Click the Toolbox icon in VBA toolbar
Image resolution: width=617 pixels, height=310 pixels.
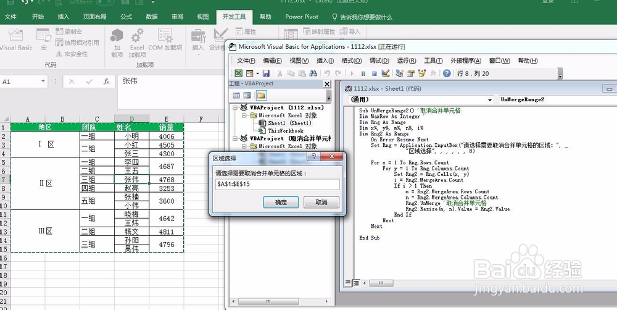point(433,73)
